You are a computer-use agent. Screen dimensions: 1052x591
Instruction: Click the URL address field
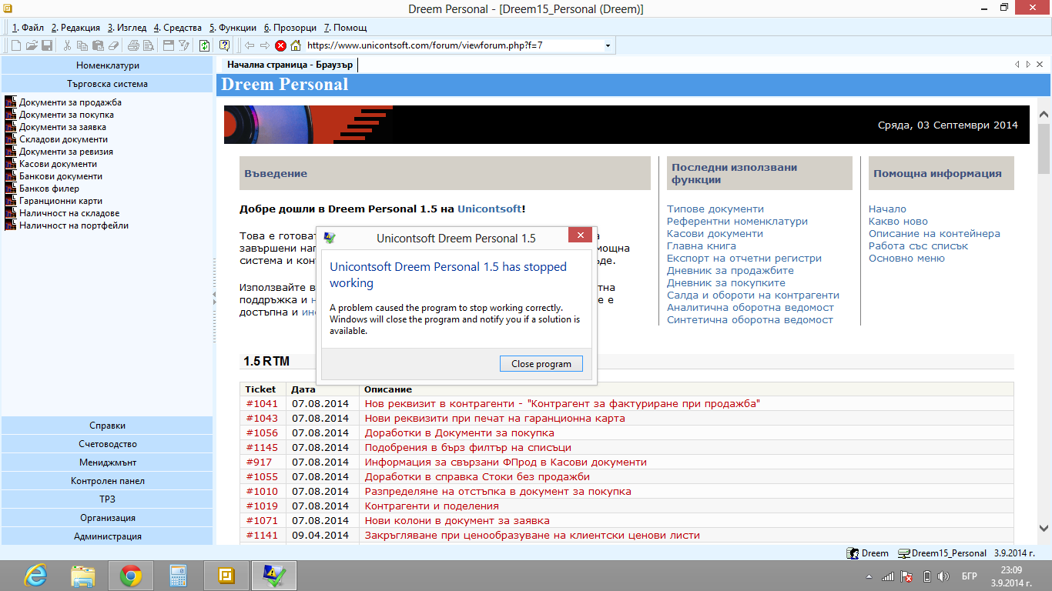pos(453,45)
